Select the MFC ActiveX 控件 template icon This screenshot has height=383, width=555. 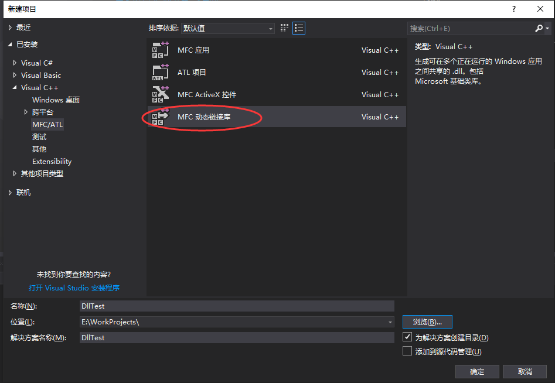point(161,94)
